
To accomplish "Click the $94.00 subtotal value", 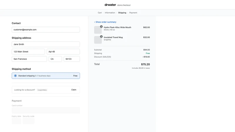I will click(x=147, y=50).
